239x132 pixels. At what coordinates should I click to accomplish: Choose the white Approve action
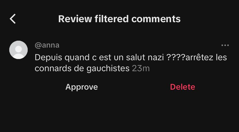tap(82, 87)
